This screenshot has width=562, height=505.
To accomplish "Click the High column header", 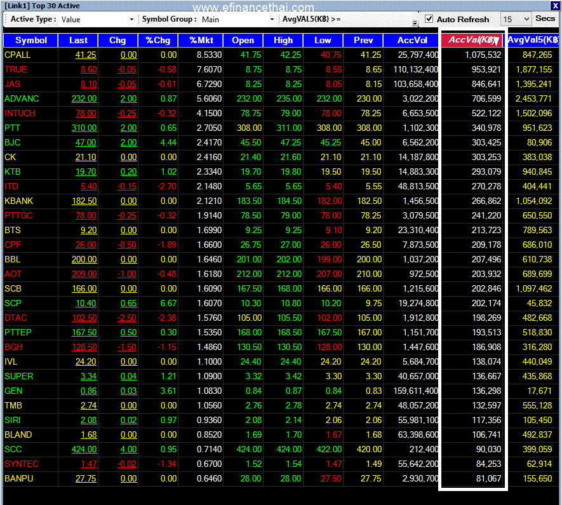I will pos(283,40).
